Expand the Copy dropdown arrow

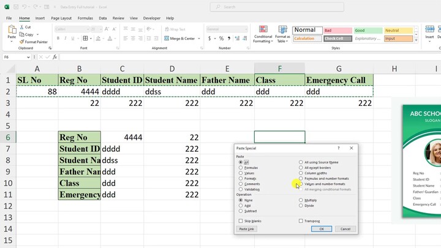tap(38, 34)
